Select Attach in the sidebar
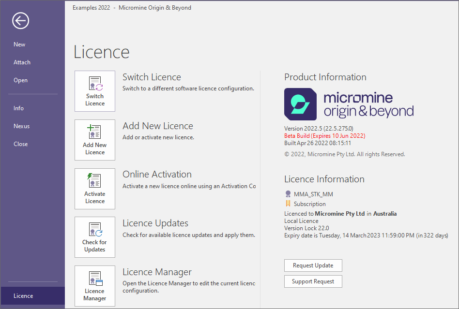Image resolution: width=459 pixels, height=309 pixels. click(x=22, y=62)
